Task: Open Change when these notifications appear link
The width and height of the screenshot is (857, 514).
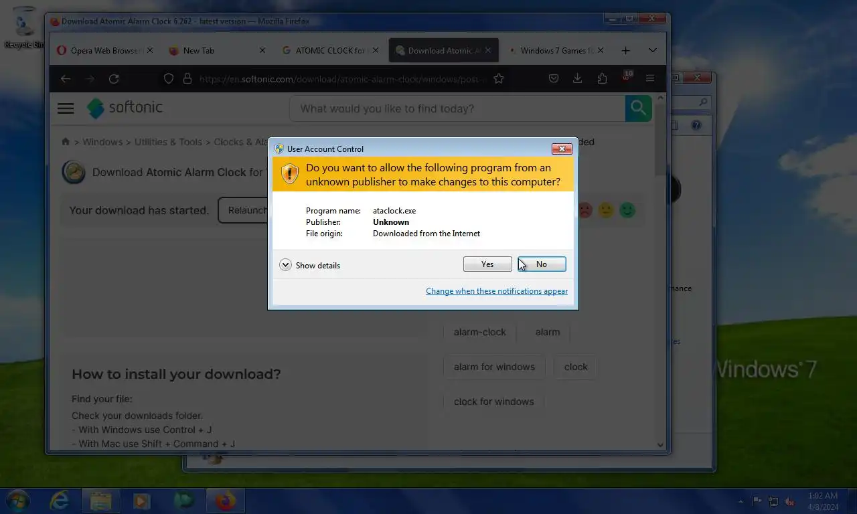Action: pos(497,291)
